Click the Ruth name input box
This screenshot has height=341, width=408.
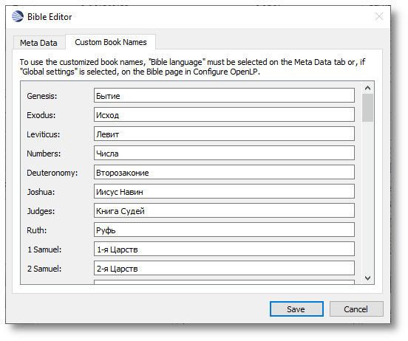tap(224, 230)
